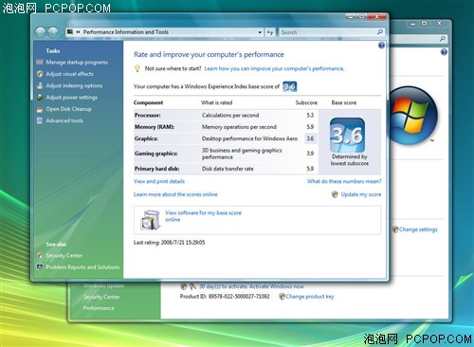Select the Gaming graphics row
This screenshot has width=474, height=347.
coord(226,154)
